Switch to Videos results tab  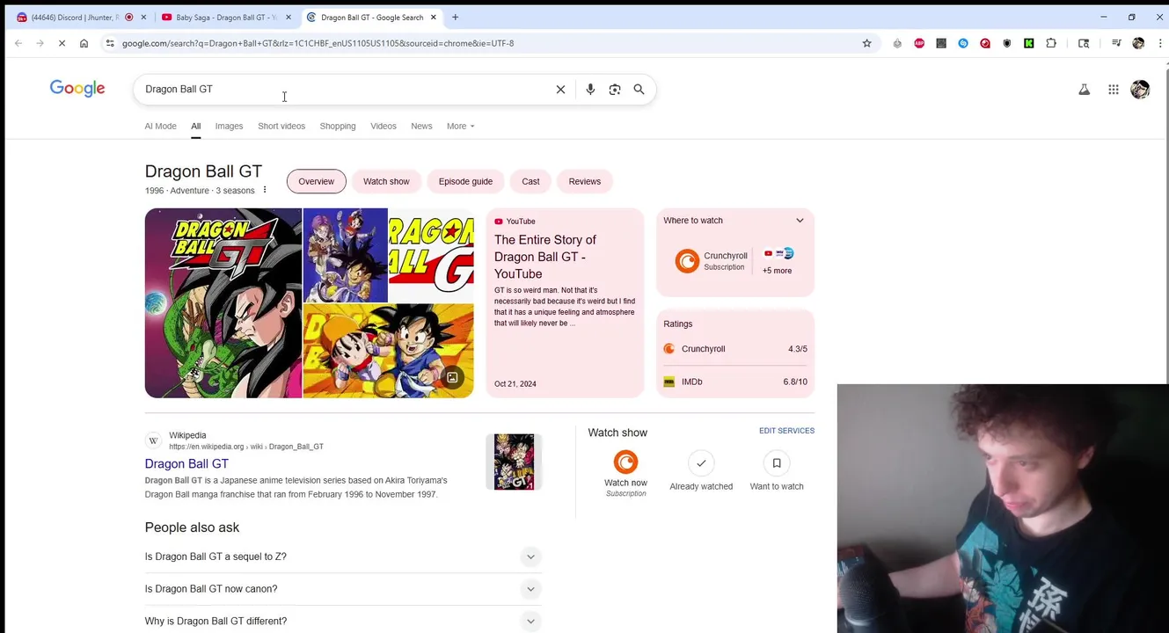384,126
